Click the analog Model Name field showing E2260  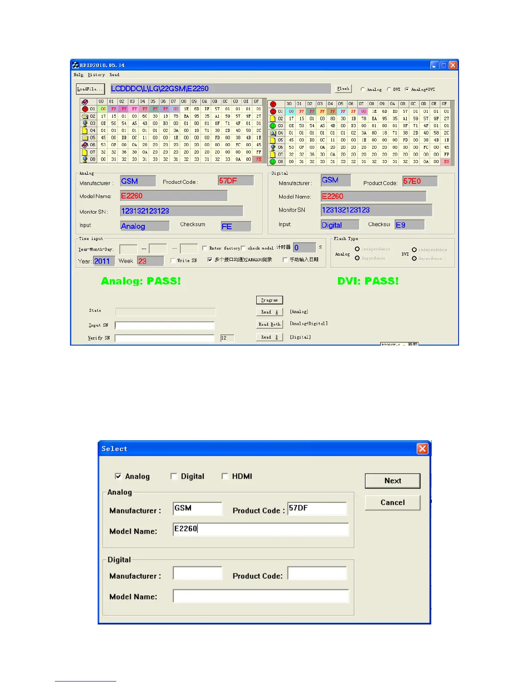pyautogui.click(x=174, y=196)
